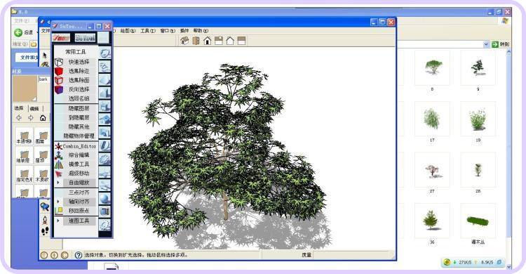This screenshot has width=526, height=274.
Task: Open the 镜像工具 mirror tool
Action: pyautogui.click(x=79, y=164)
